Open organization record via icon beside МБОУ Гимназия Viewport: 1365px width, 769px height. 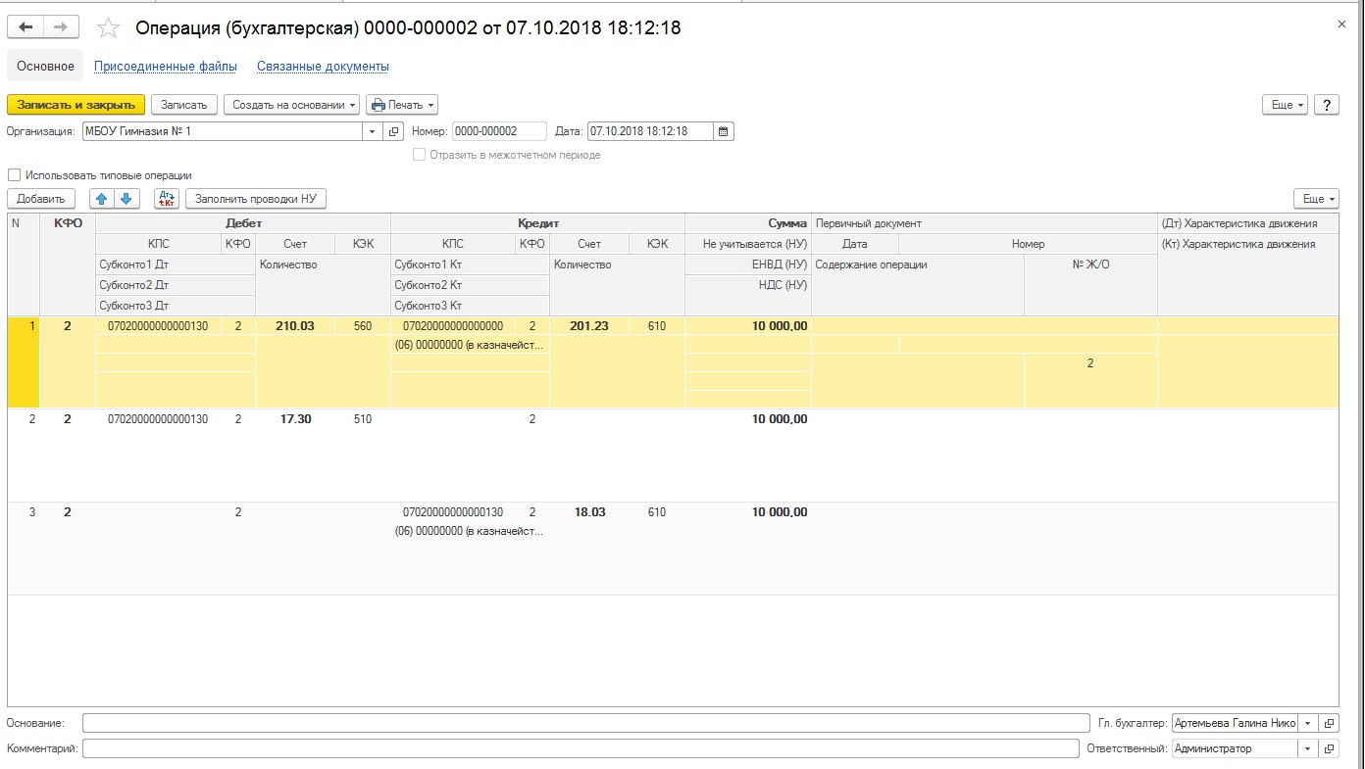click(x=394, y=131)
